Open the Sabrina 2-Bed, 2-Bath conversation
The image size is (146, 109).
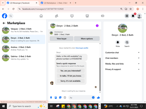tap(23, 58)
